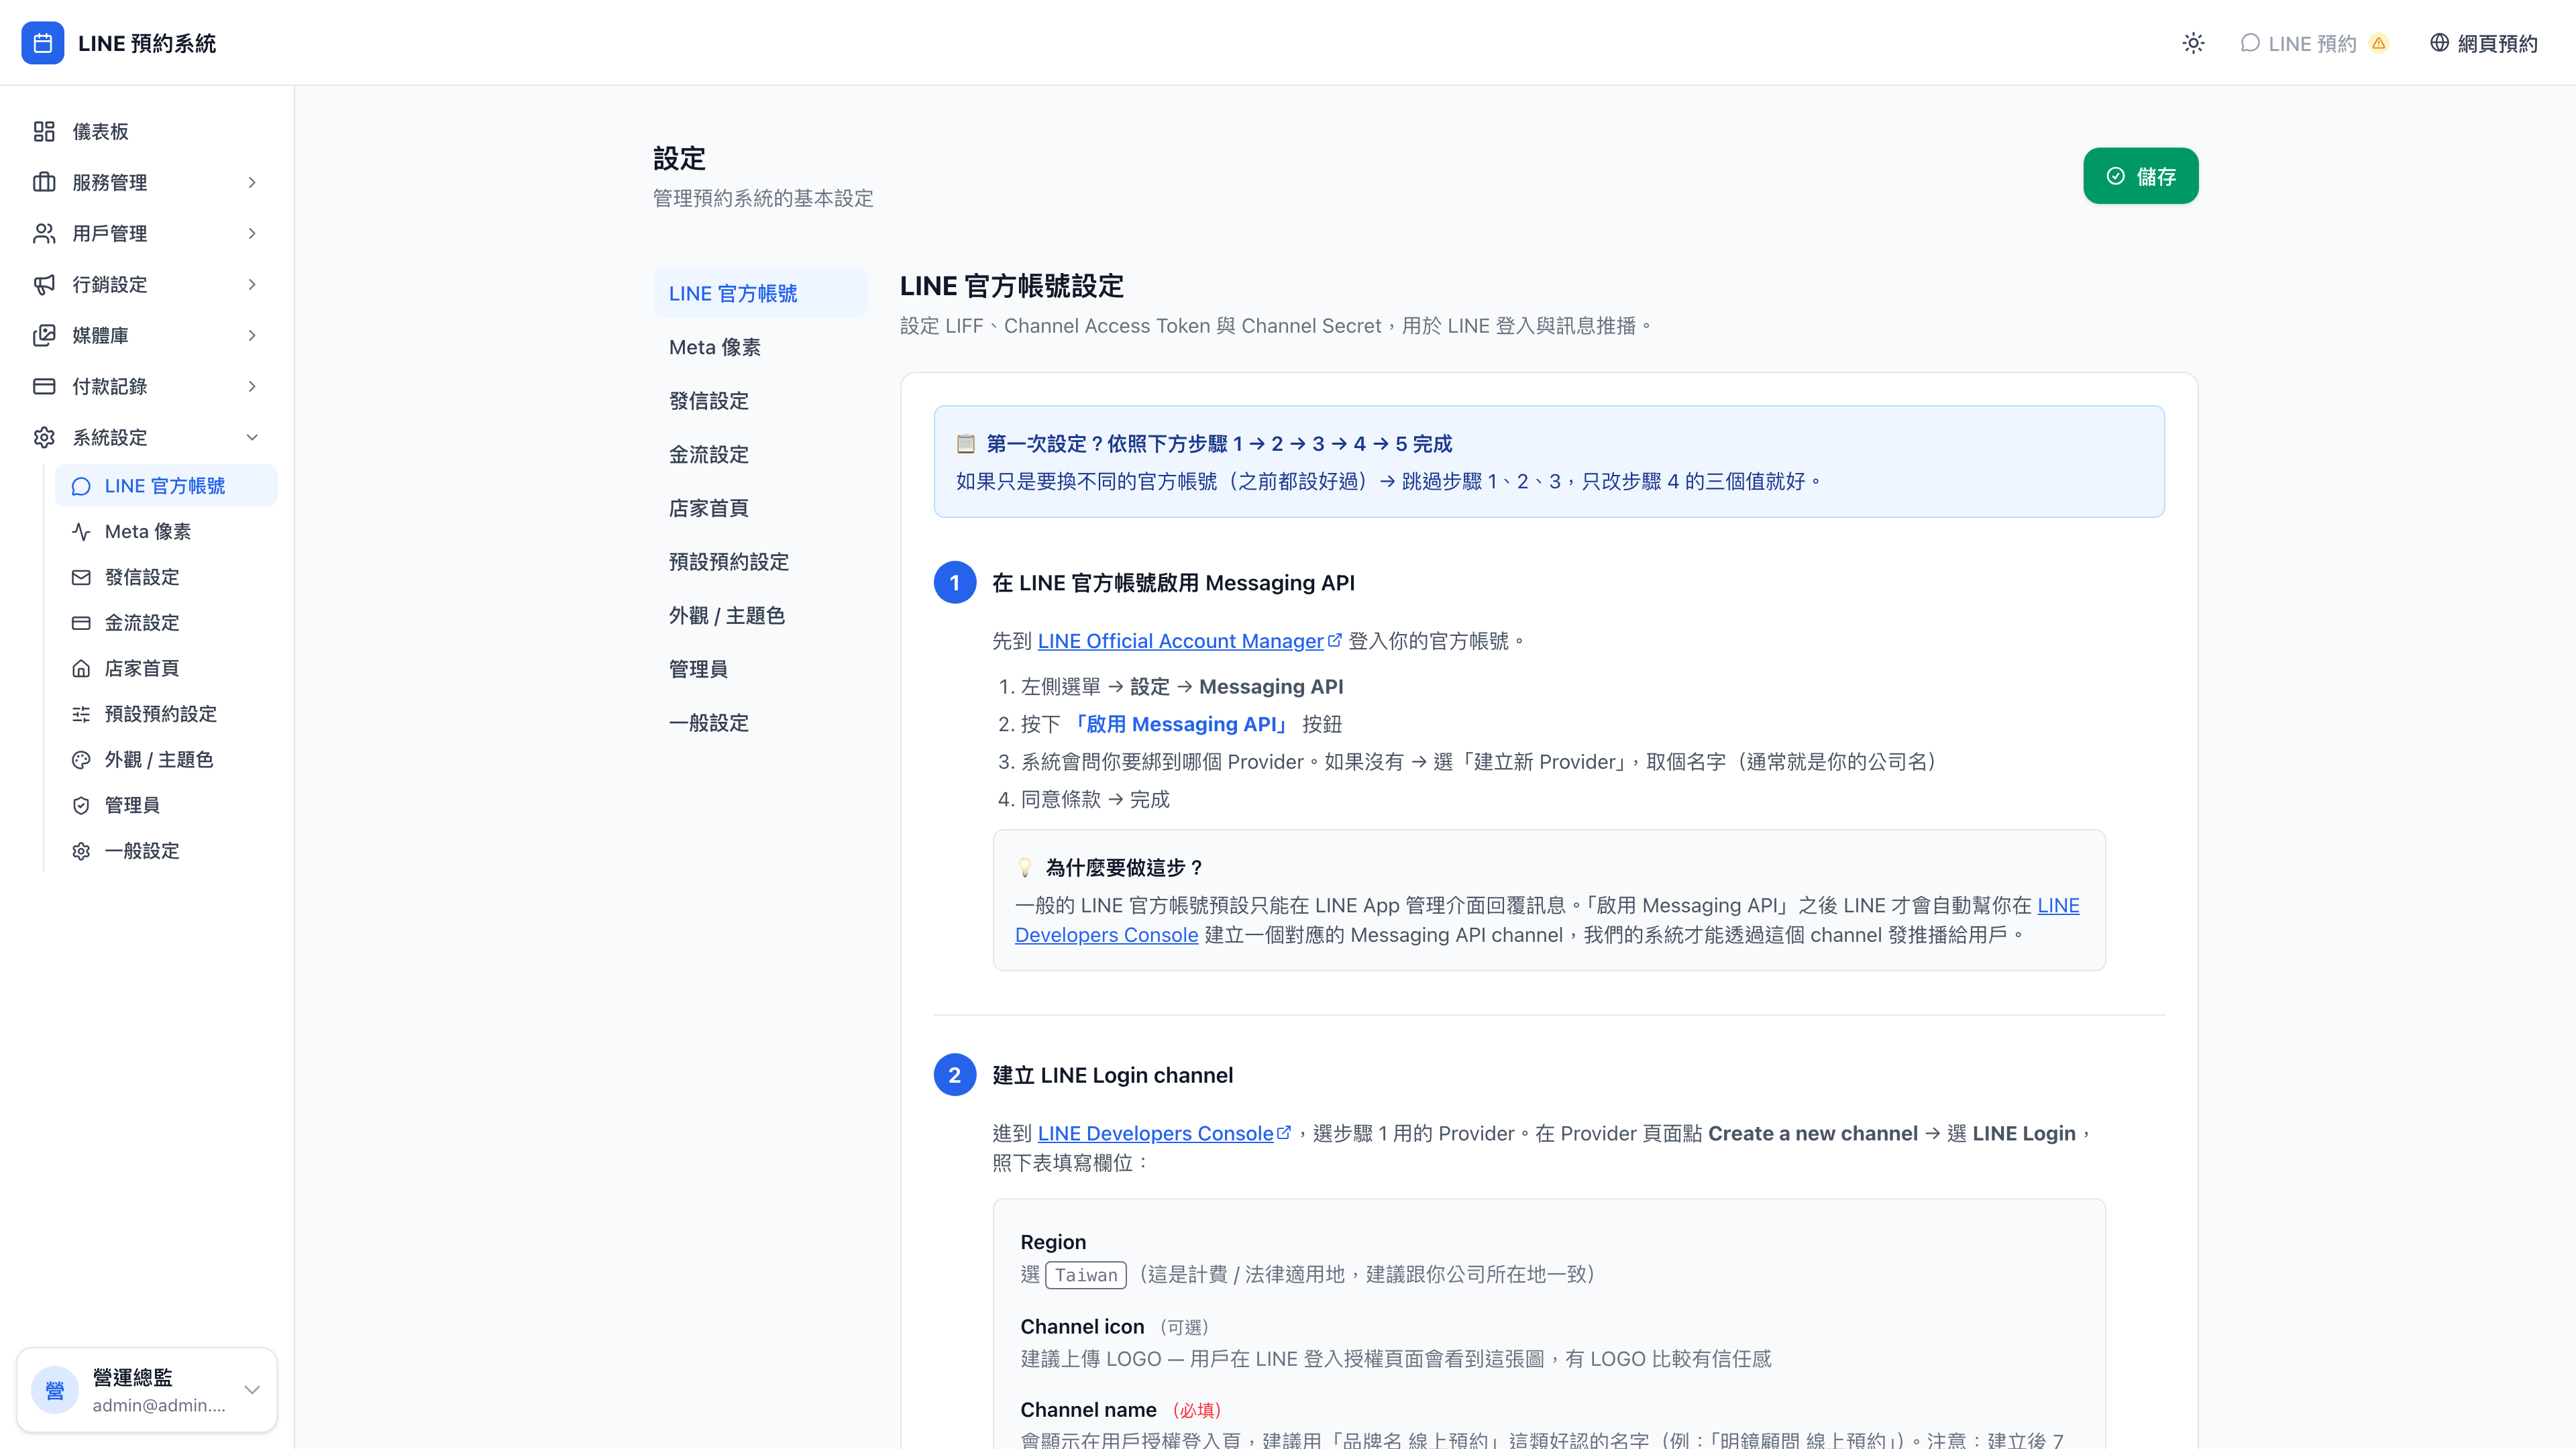The width and height of the screenshot is (2576, 1449).
Task: Expand the 行銷設定 chevron
Action: pos(252,284)
